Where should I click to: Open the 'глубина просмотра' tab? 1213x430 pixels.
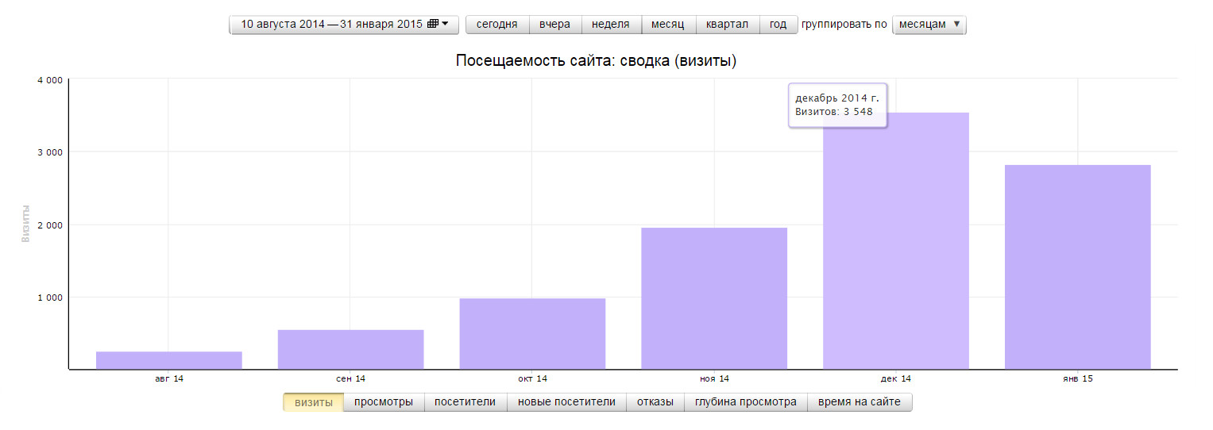(745, 402)
